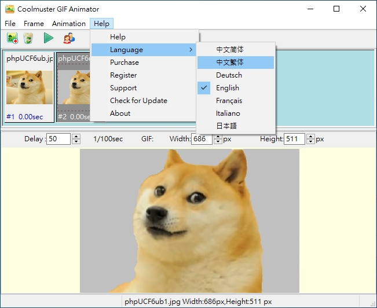Select Italiano language
Image resolution: width=377 pixels, height=308 pixels.
coord(236,113)
